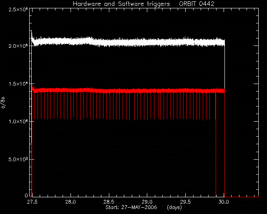
Task: Click the '(days)' unit label below the axis
Action: pos(174,207)
